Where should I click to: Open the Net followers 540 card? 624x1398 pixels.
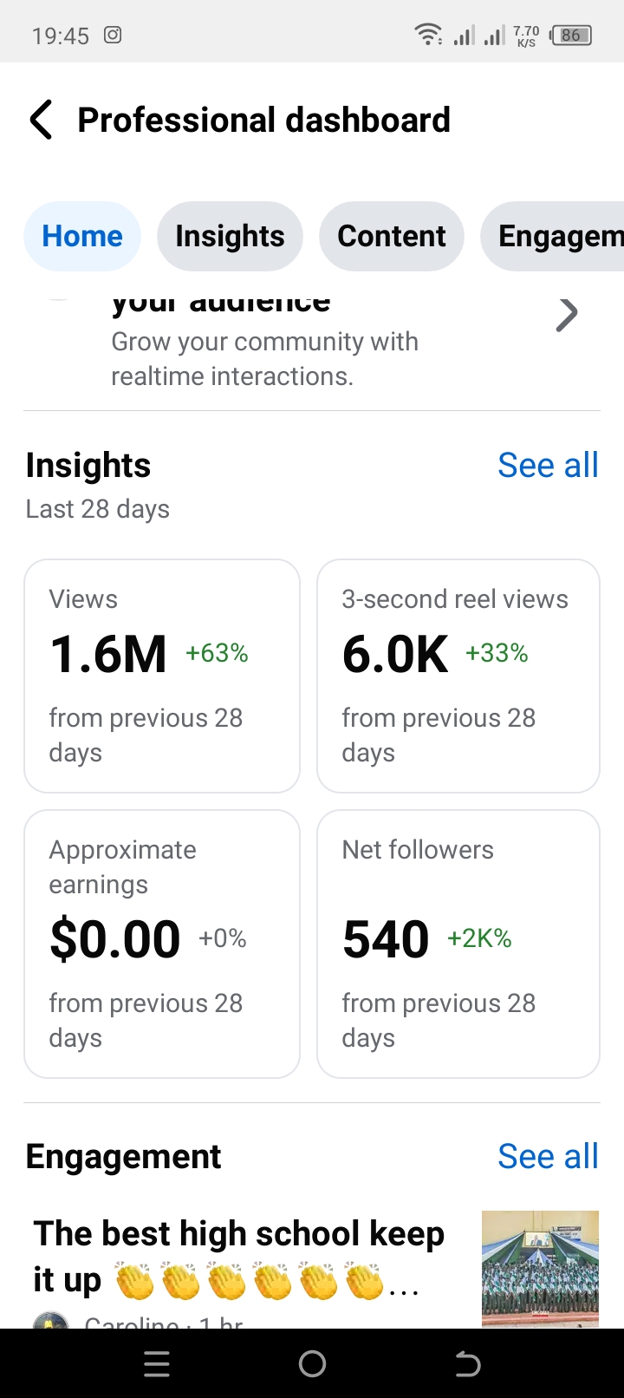click(x=458, y=944)
